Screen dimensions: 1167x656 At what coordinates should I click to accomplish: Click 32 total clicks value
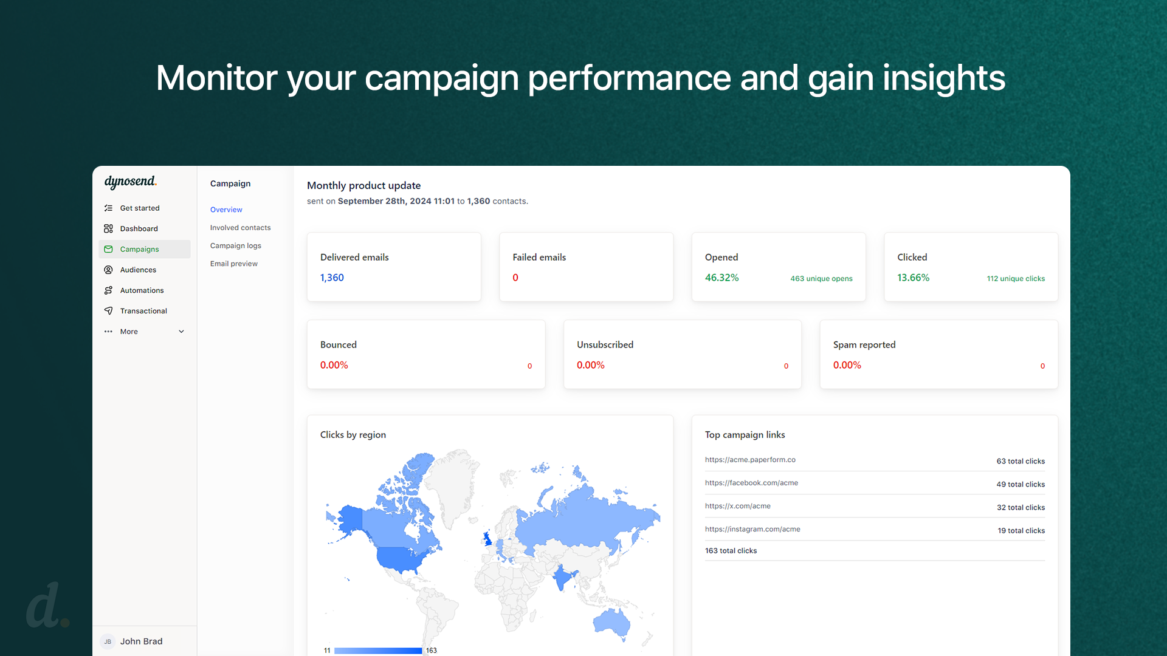1021,507
